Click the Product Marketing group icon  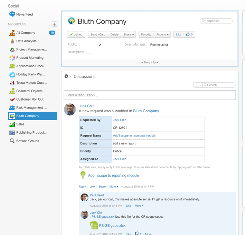click(12, 58)
